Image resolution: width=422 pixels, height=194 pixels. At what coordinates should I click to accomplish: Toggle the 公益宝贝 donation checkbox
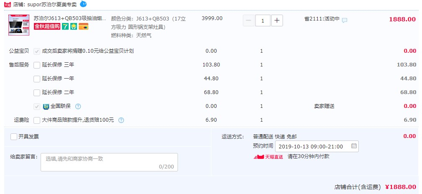click(x=37, y=51)
